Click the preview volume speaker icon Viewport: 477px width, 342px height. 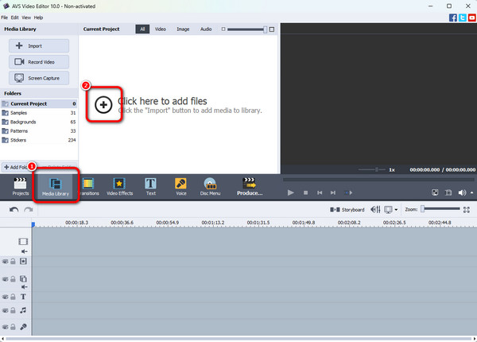(462, 192)
